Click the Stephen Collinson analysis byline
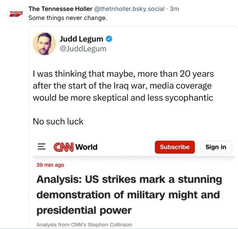 point(84,225)
